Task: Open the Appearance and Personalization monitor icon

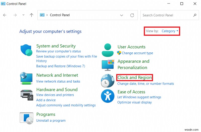Action: (108, 65)
